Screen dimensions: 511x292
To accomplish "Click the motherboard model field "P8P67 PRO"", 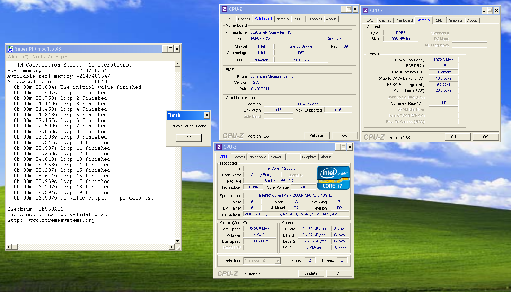I will click(282, 38).
